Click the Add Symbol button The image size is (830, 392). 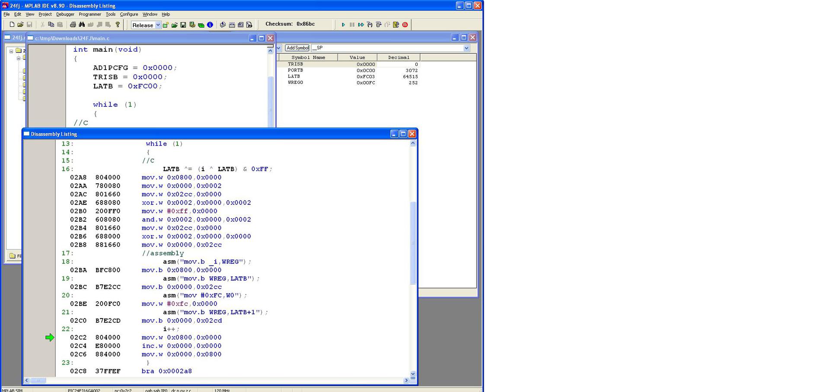[297, 48]
